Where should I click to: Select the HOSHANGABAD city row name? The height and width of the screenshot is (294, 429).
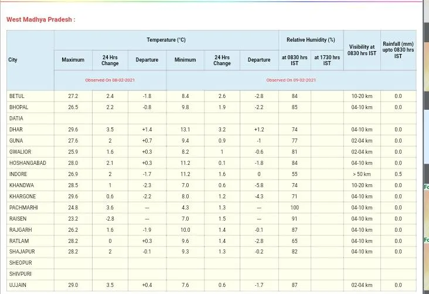(x=28, y=163)
